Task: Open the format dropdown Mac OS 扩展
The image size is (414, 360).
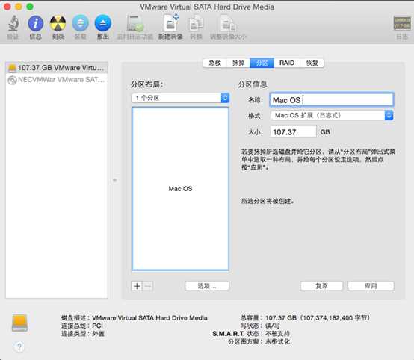Action: click(332, 115)
